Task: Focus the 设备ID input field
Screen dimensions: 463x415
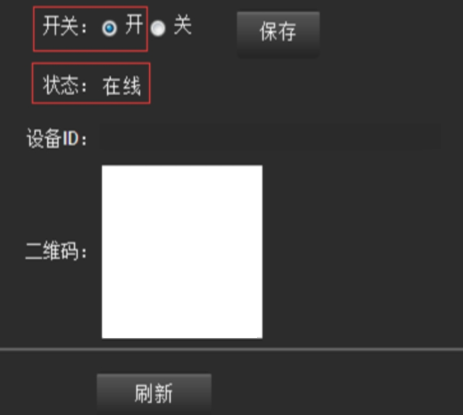Action: pos(270,138)
